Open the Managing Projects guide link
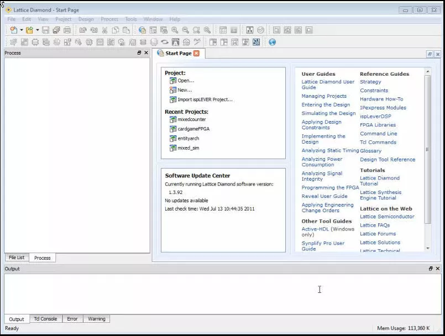 324,96
